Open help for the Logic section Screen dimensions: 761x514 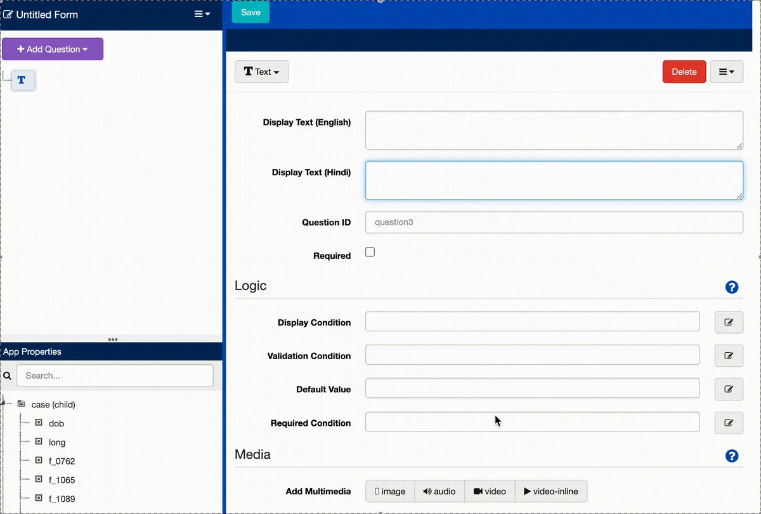click(x=732, y=287)
